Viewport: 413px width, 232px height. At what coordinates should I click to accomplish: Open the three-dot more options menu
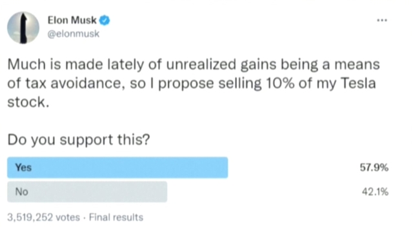[382, 20]
